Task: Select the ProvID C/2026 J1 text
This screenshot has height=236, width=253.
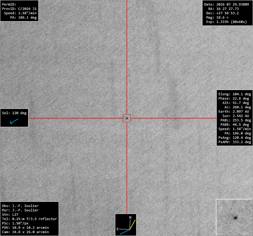Action: [19, 9]
